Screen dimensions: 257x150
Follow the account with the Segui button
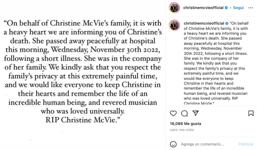point(238,8)
